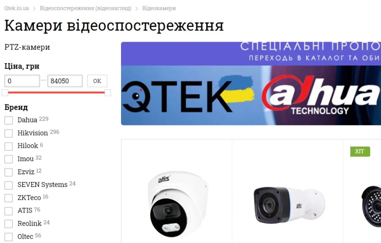Click the maximum price slider handle
Viewport: 381px width, 243px height.
[x=108, y=93]
